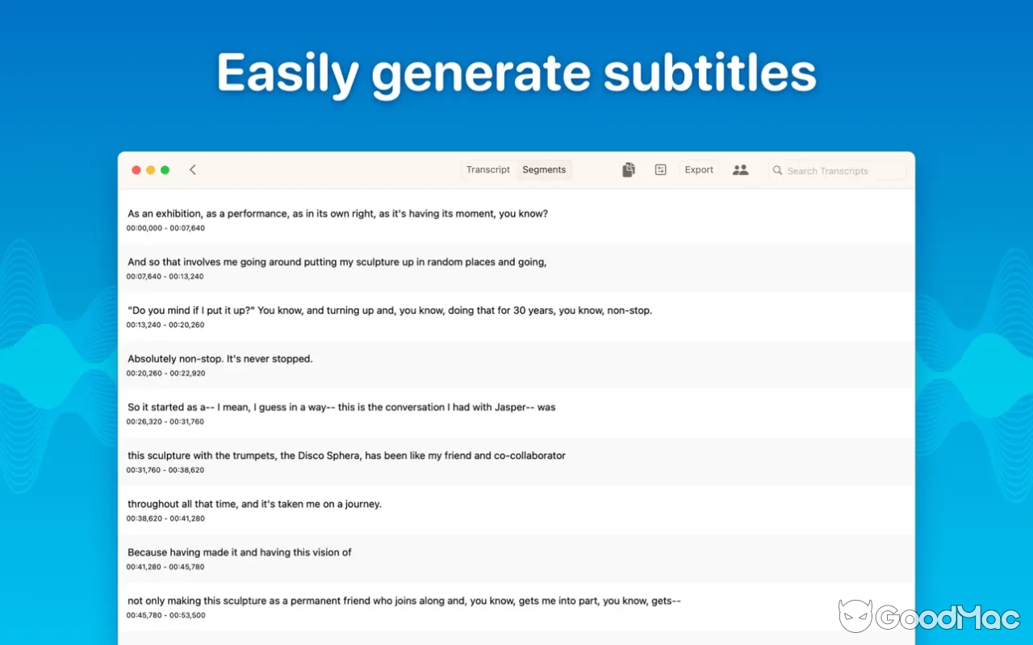Open the translate segments icon
The image size is (1033, 645).
(661, 169)
